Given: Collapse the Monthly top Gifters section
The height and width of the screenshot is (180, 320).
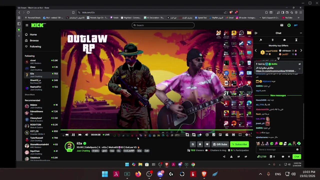Looking at the screenshot, I should [x=278, y=59].
